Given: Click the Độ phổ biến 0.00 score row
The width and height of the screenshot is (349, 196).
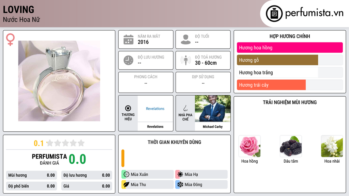Looking at the screenshot, I should coord(32,186).
